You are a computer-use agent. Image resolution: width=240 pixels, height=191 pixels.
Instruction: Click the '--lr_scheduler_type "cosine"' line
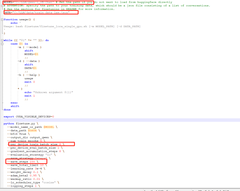click(x=33, y=183)
